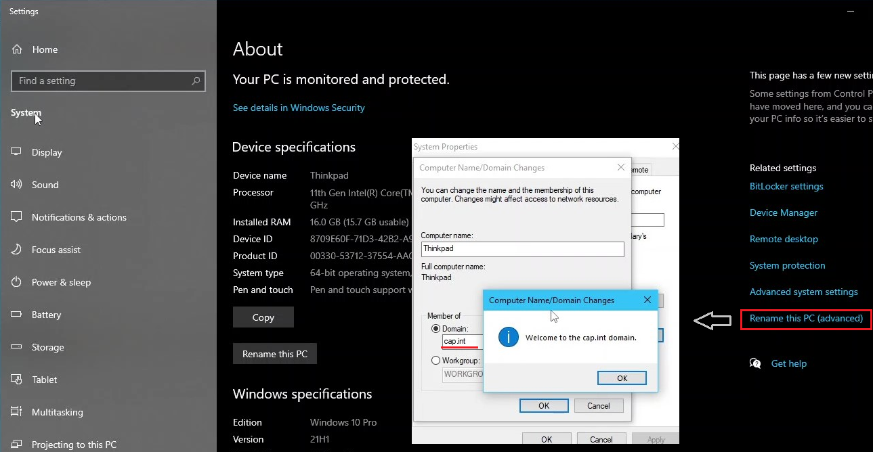Open BitLocker settings link
The height and width of the screenshot is (452, 873).
(786, 186)
